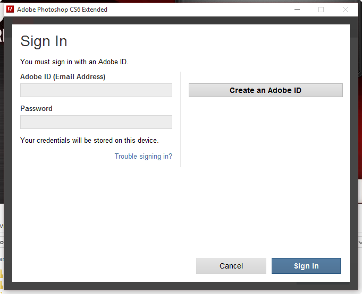Cancel the sign-in dialog
Image resolution: width=362 pixels, height=294 pixels.
click(231, 266)
